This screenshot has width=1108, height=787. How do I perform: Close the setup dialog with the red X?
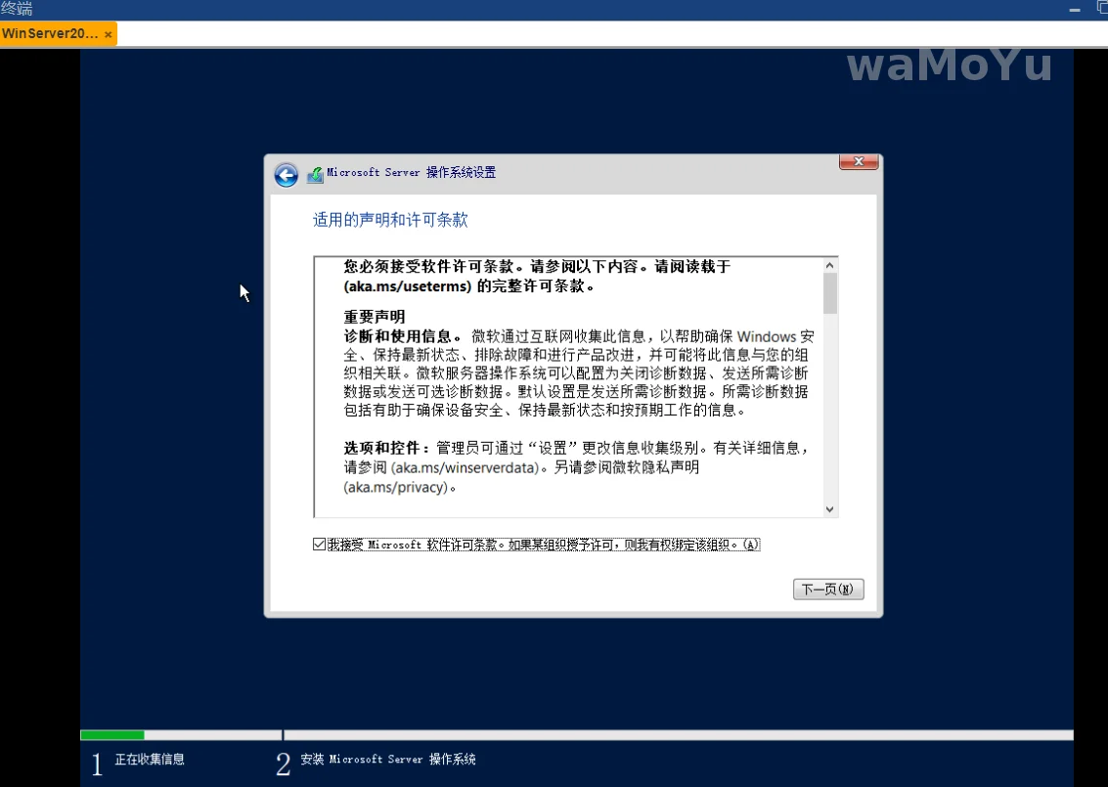(x=858, y=162)
